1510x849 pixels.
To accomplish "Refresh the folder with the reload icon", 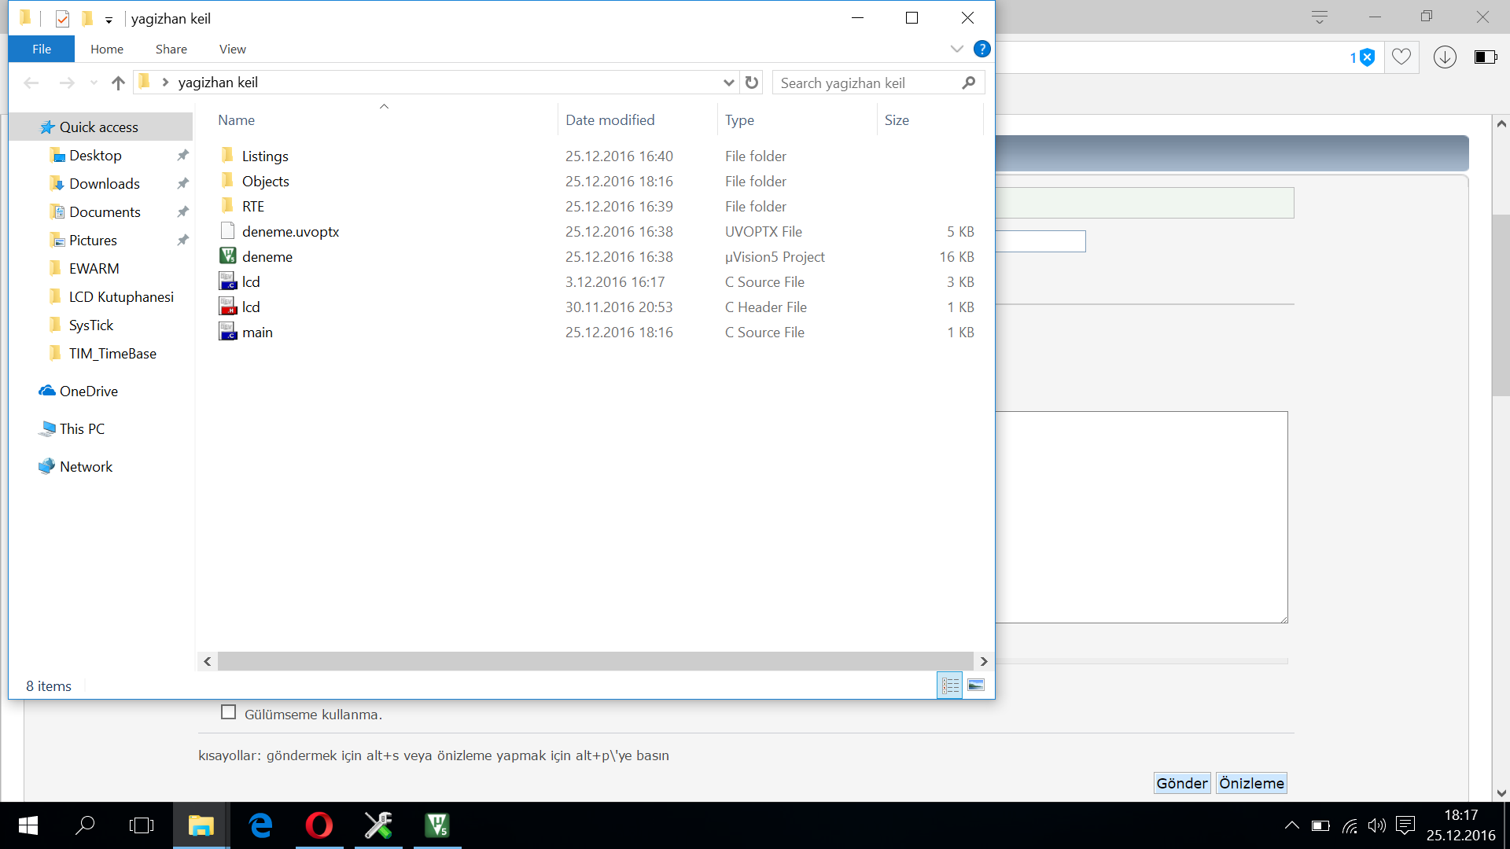I will (x=752, y=83).
